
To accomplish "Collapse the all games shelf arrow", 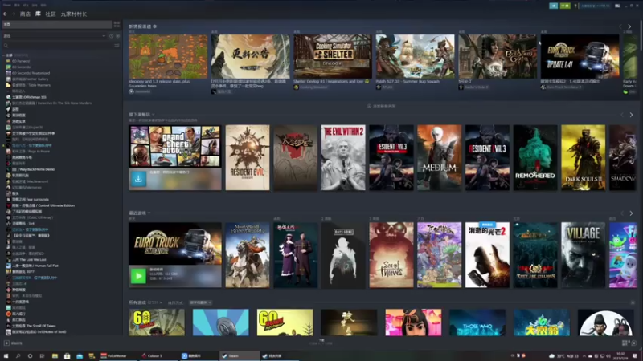I will [x=633, y=303].
